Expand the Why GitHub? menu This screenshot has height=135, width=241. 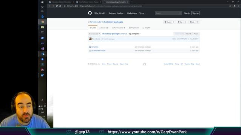[x=100, y=13]
